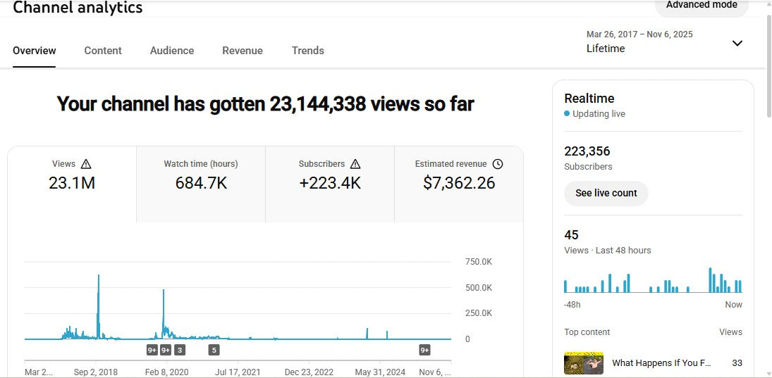
Task: Click the clock icon beside Estimated revenue
Action: pyautogui.click(x=498, y=164)
